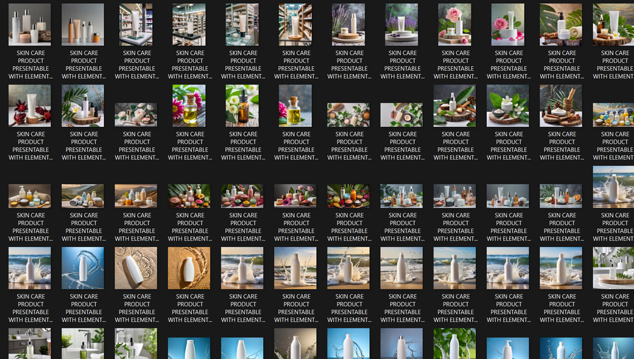The width and height of the screenshot is (634, 359).
Task: Open the tilted white bottle on rippled sand
Action: click(x=137, y=267)
